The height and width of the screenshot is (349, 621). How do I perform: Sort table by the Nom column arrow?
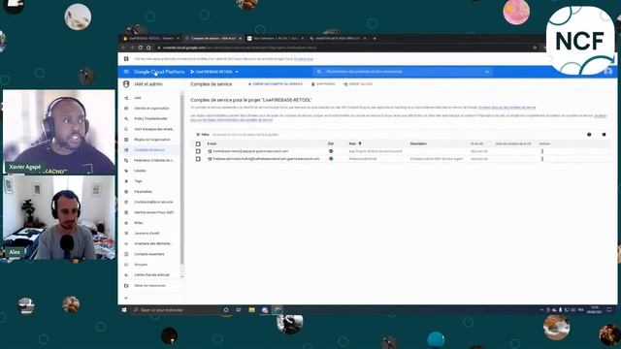(360, 143)
